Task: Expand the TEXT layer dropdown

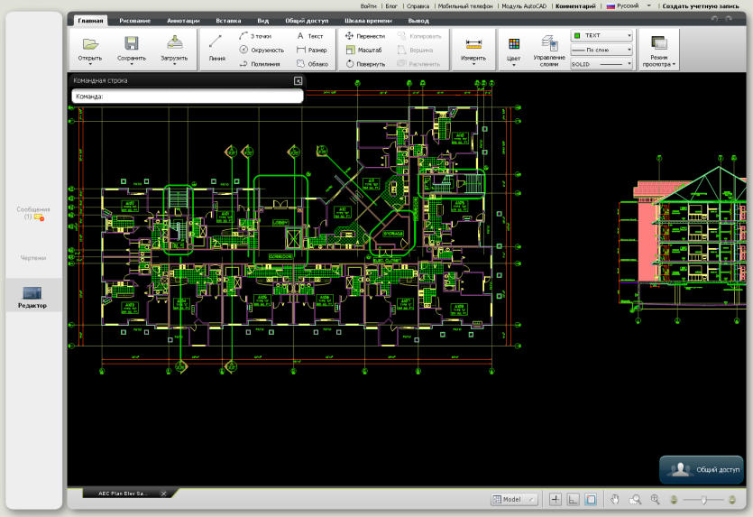Action: click(x=601, y=35)
